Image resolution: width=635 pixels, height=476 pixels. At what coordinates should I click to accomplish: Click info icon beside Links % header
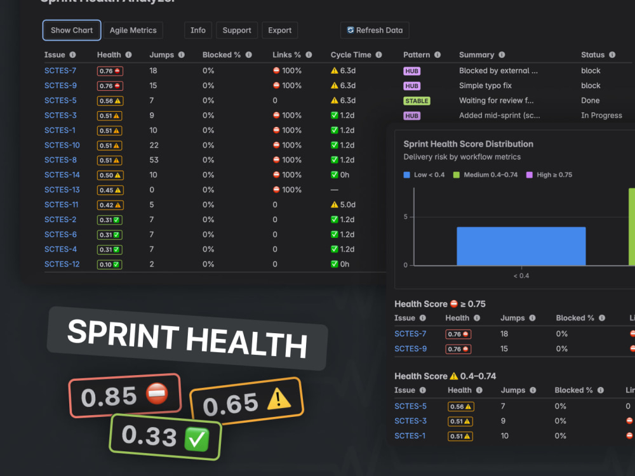[309, 55]
